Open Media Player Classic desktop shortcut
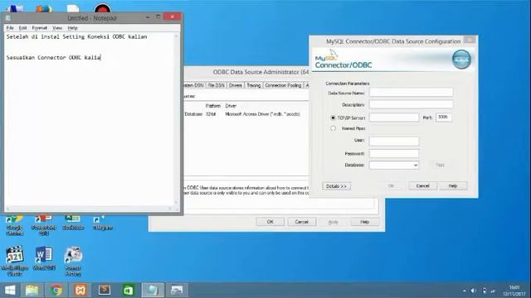Screen dimensions: 531x298 [15, 261]
